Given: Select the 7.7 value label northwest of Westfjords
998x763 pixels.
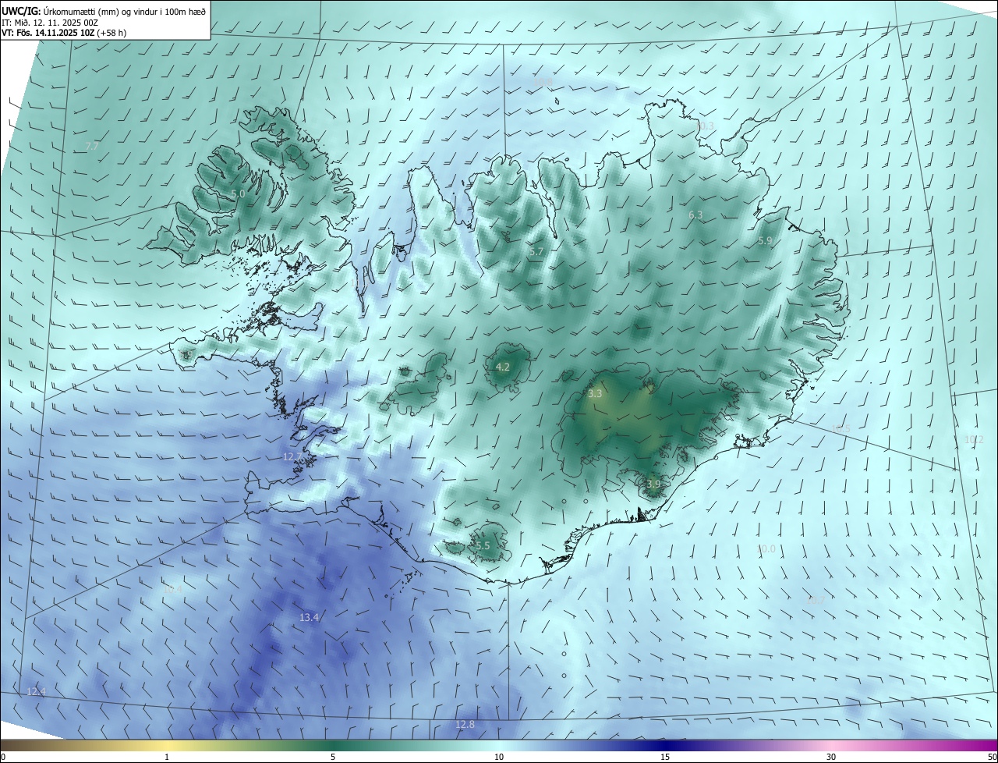Looking at the screenshot, I should (x=92, y=146).
